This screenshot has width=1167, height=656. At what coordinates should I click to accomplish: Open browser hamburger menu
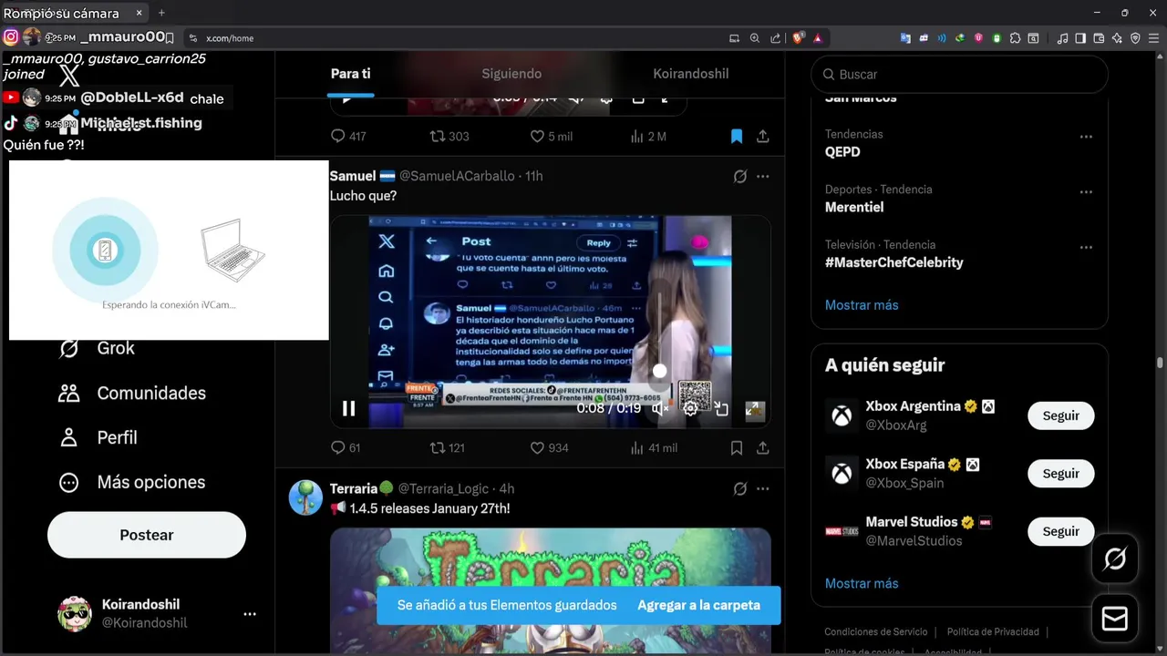[x=1153, y=38]
